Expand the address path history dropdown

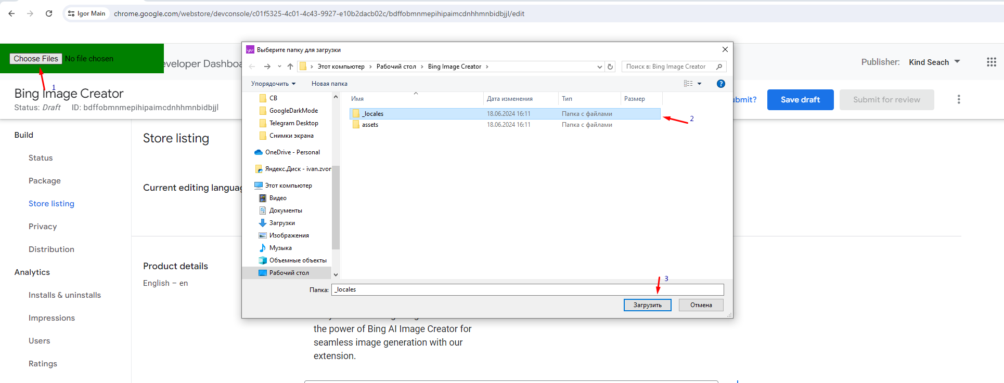(599, 67)
